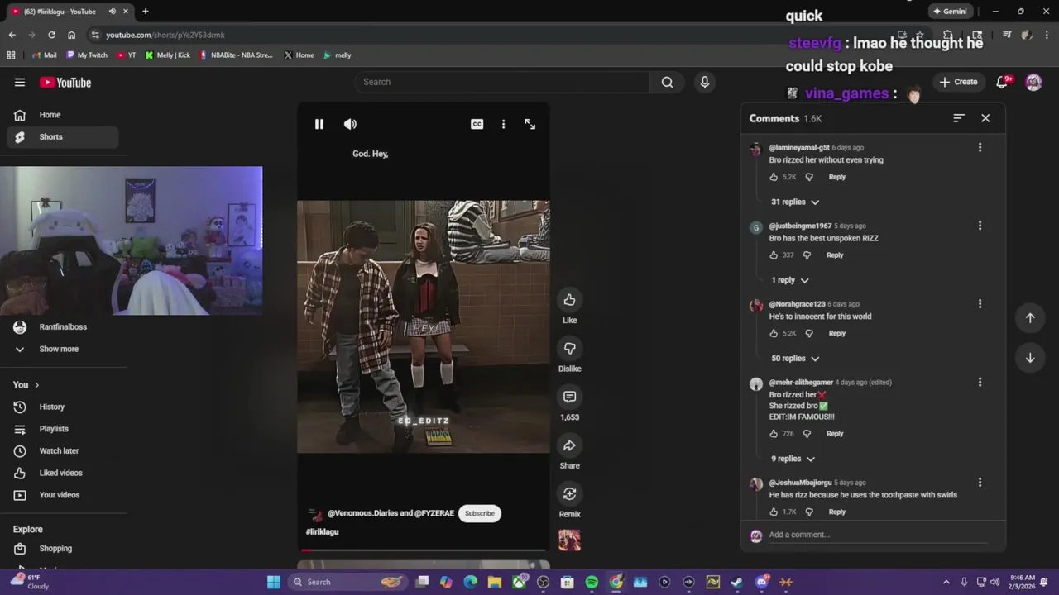Image resolution: width=1059 pixels, height=595 pixels.
Task: Open the #liriklagu hashtag link
Action: click(323, 531)
